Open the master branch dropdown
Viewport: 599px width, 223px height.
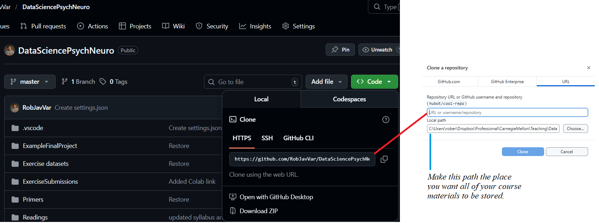30,82
